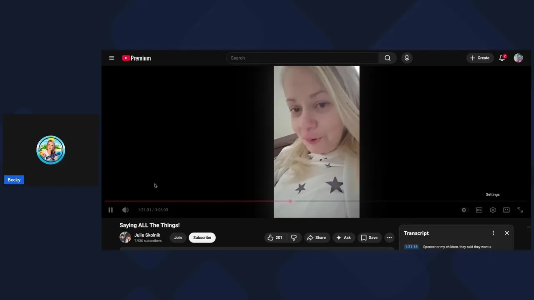Open Julie Skolnik's channel avatar
This screenshot has width=534, height=300.
point(125,237)
